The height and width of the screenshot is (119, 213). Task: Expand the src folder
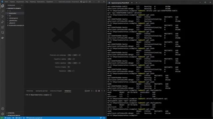pos(15,16)
